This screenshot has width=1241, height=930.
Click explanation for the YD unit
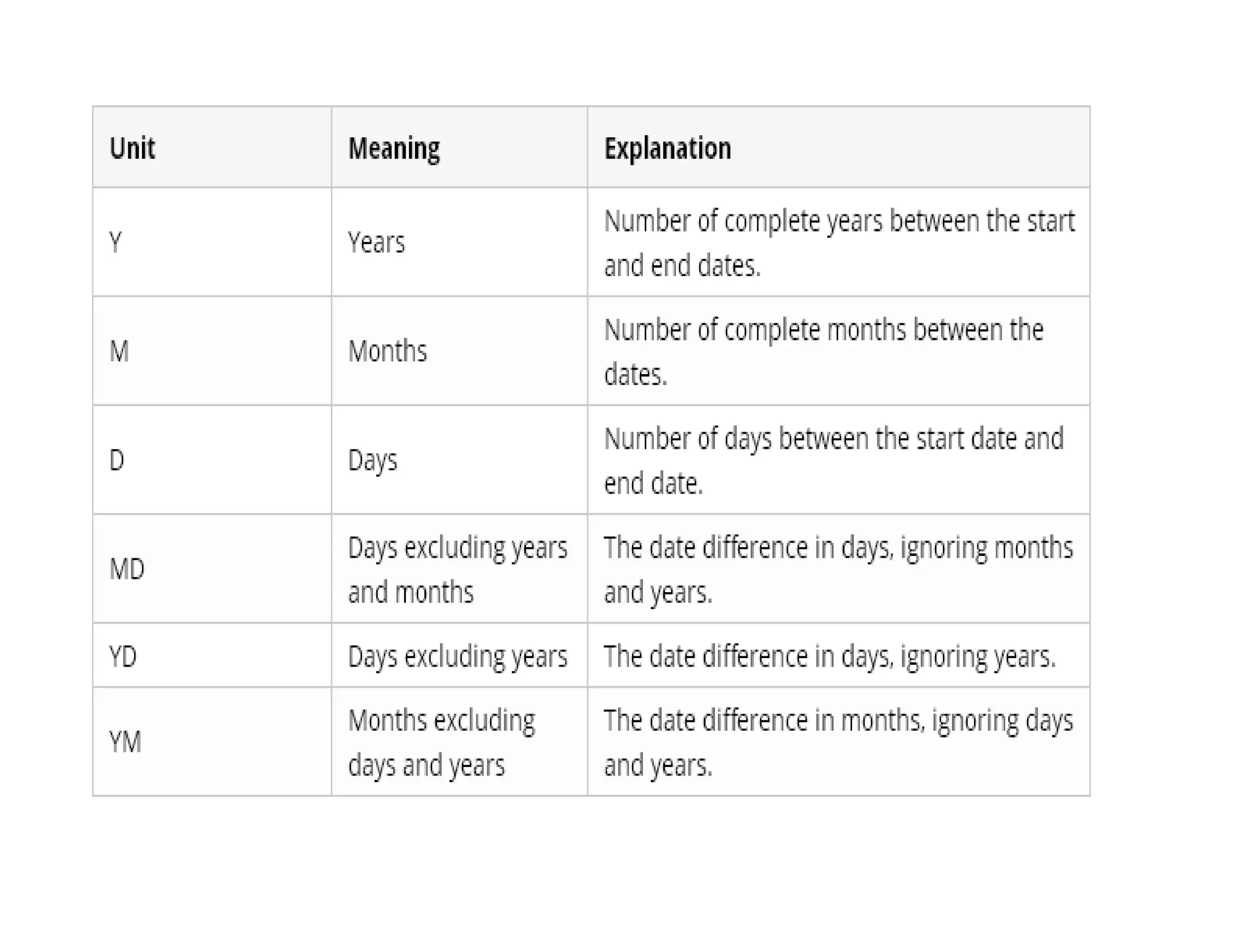click(830, 656)
